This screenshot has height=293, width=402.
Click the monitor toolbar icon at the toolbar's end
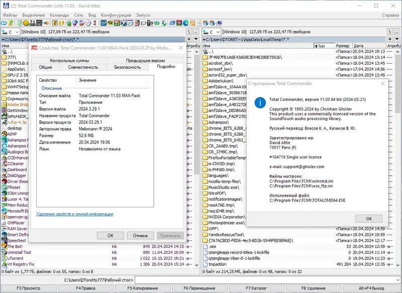pos(220,23)
